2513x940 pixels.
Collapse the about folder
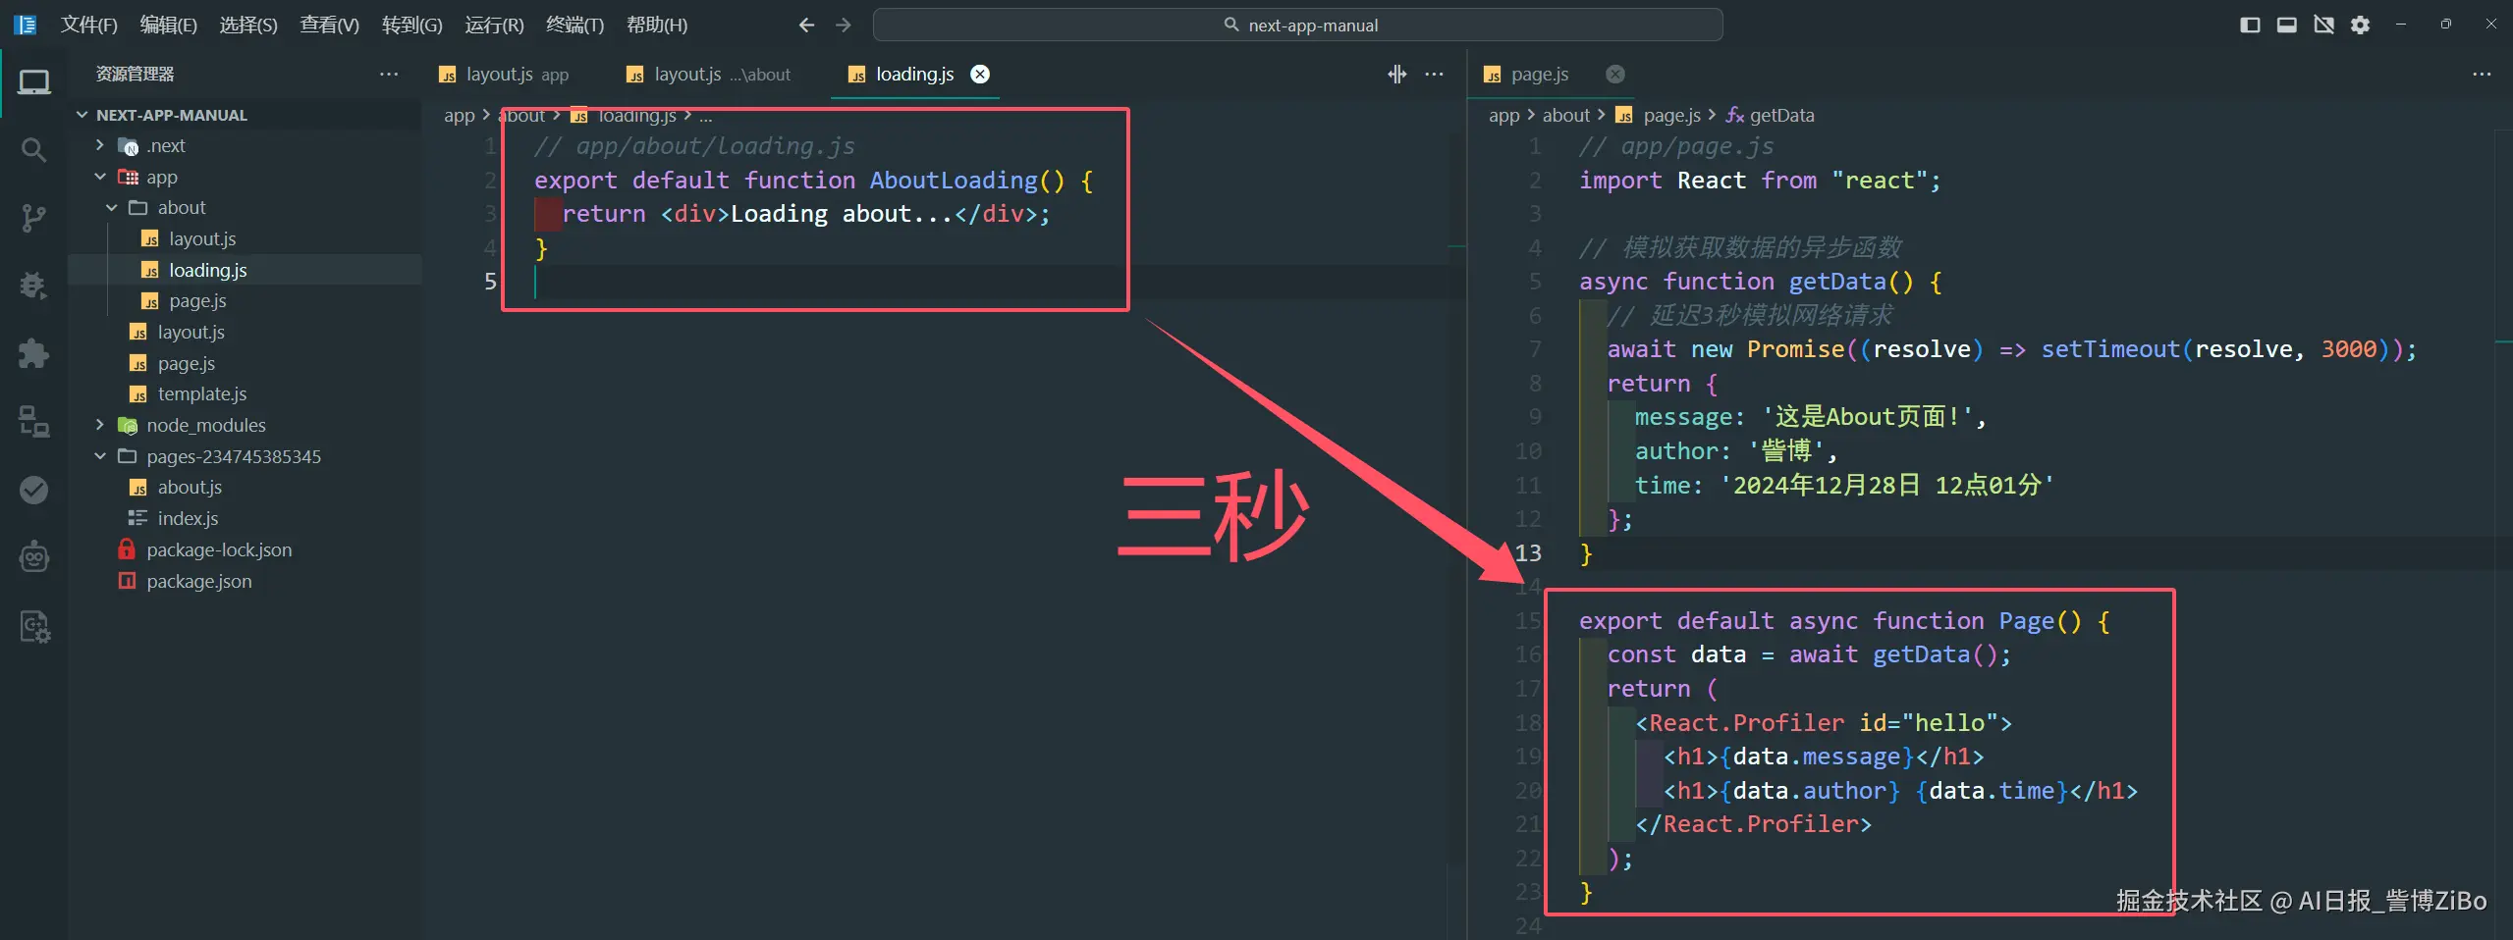111,207
